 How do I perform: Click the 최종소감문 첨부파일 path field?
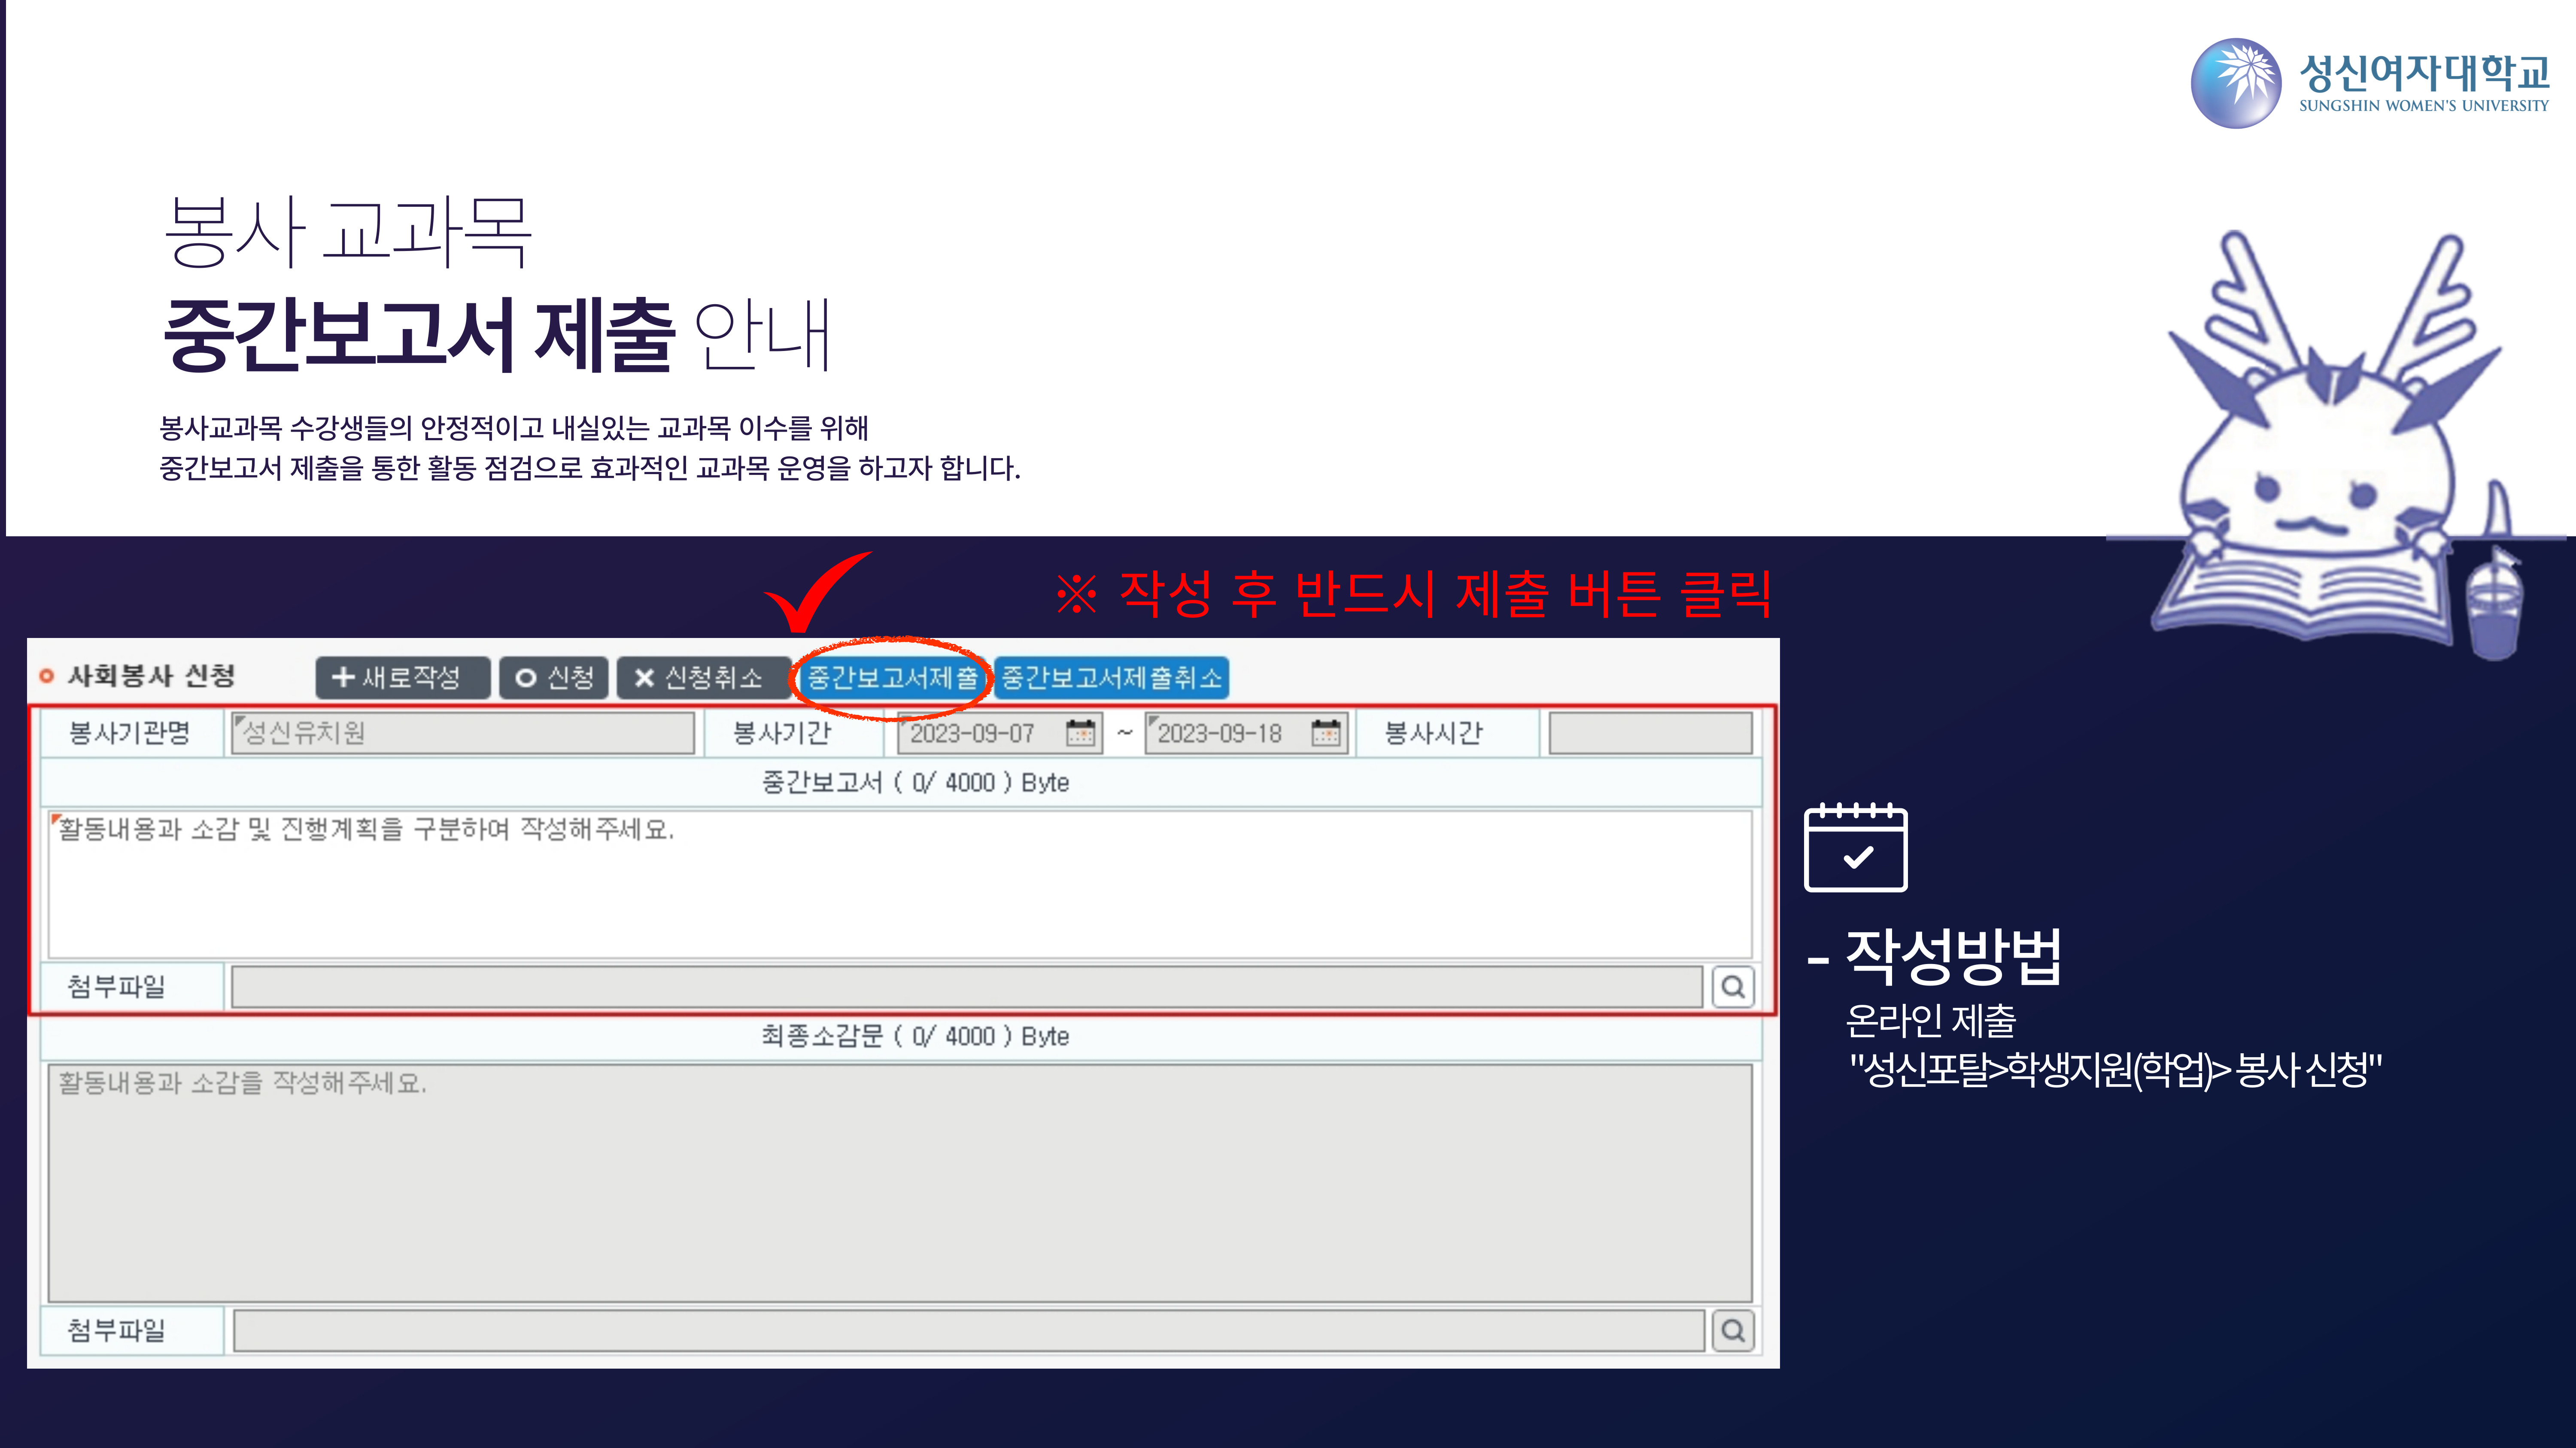click(968, 1330)
